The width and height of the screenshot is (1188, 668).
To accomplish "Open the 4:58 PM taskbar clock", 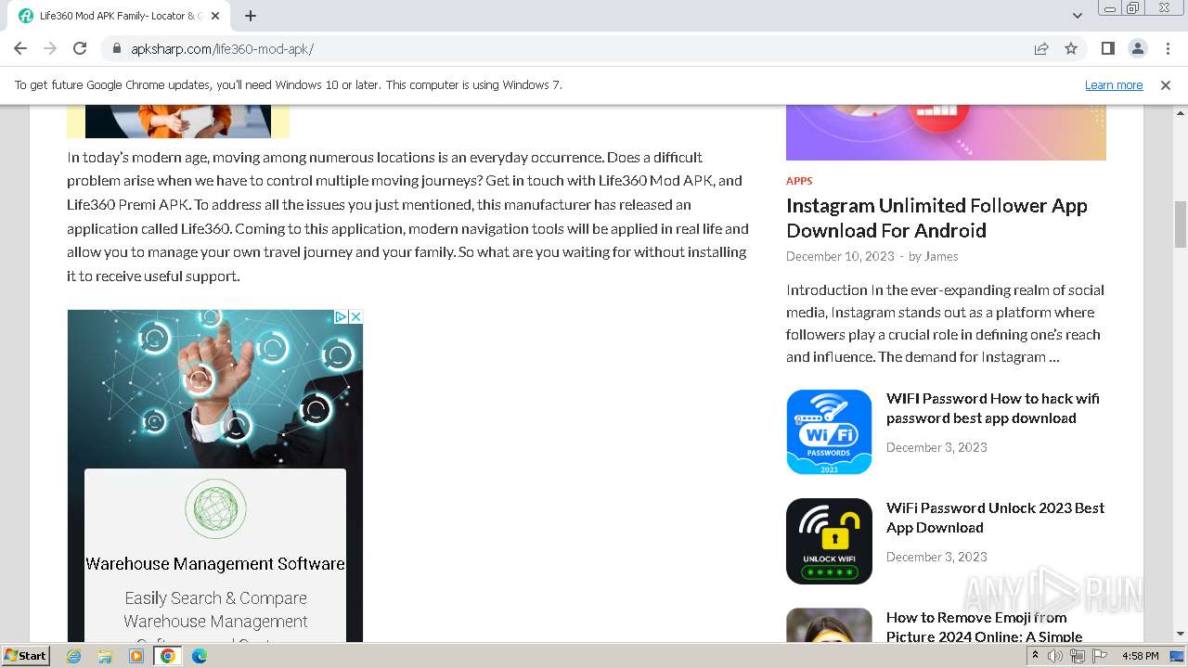I will pos(1140,656).
